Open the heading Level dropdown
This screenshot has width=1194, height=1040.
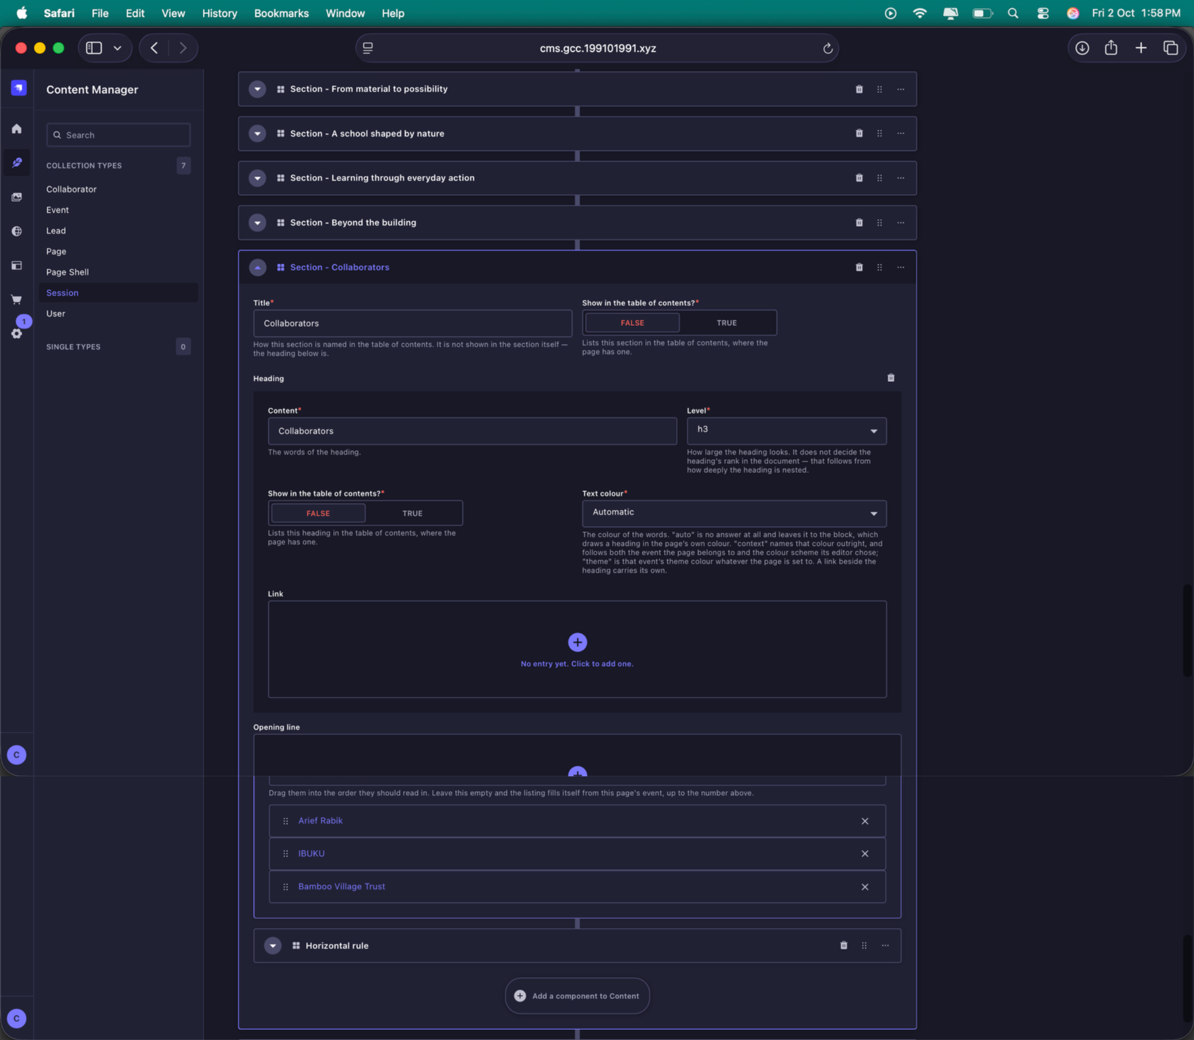pyautogui.click(x=786, y=431)
